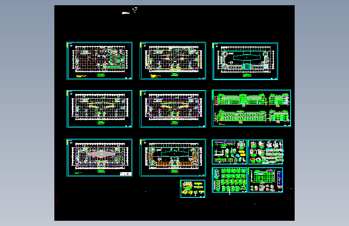Select the top-middle floor plan with yellow notes
Viewport: 349px width, 226px height.
[173, 61]
